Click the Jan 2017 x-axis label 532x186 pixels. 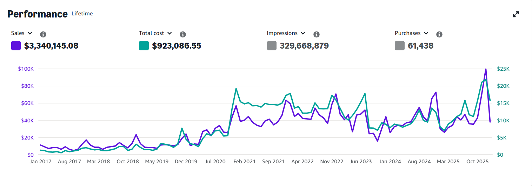pyautogui.click(x=40, y=162)
